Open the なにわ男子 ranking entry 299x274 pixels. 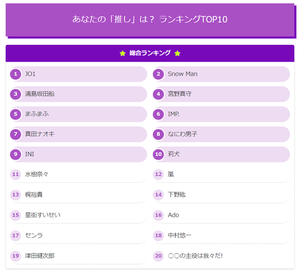pos(221,134)
